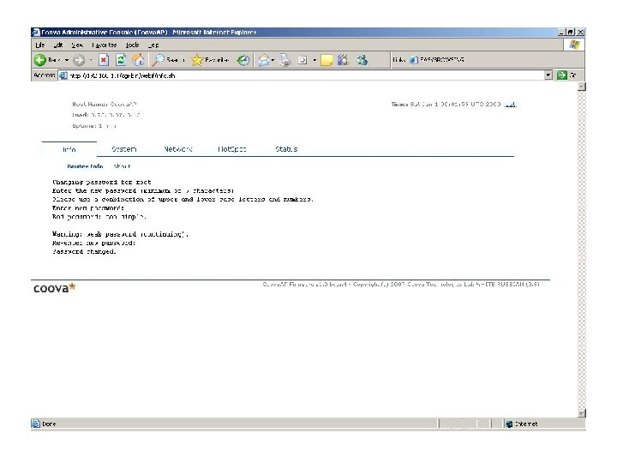
Task: Open the View menu
Action: click(77, 45)
